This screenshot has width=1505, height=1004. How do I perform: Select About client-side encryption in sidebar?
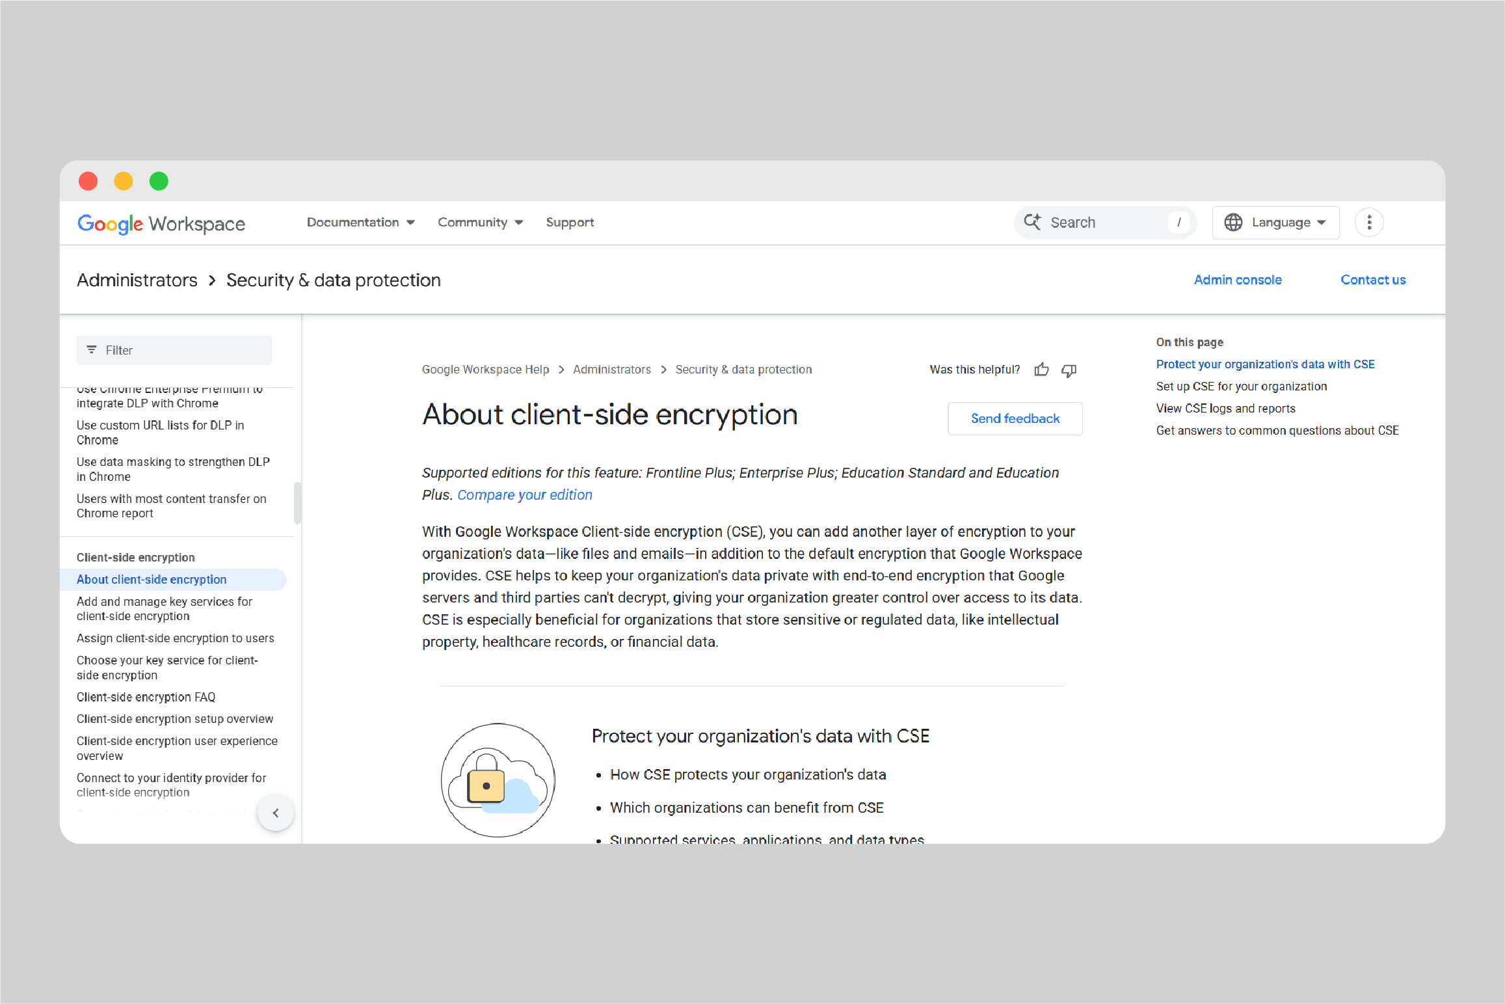pos(173,580)
